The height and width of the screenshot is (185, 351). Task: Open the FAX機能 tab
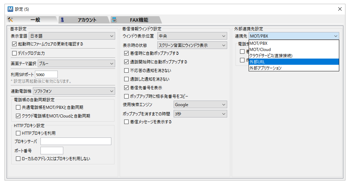pyautogui.click(x=139, y=20)
